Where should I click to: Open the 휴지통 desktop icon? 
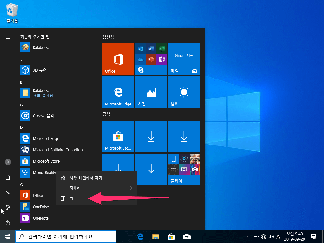(12, 13)
